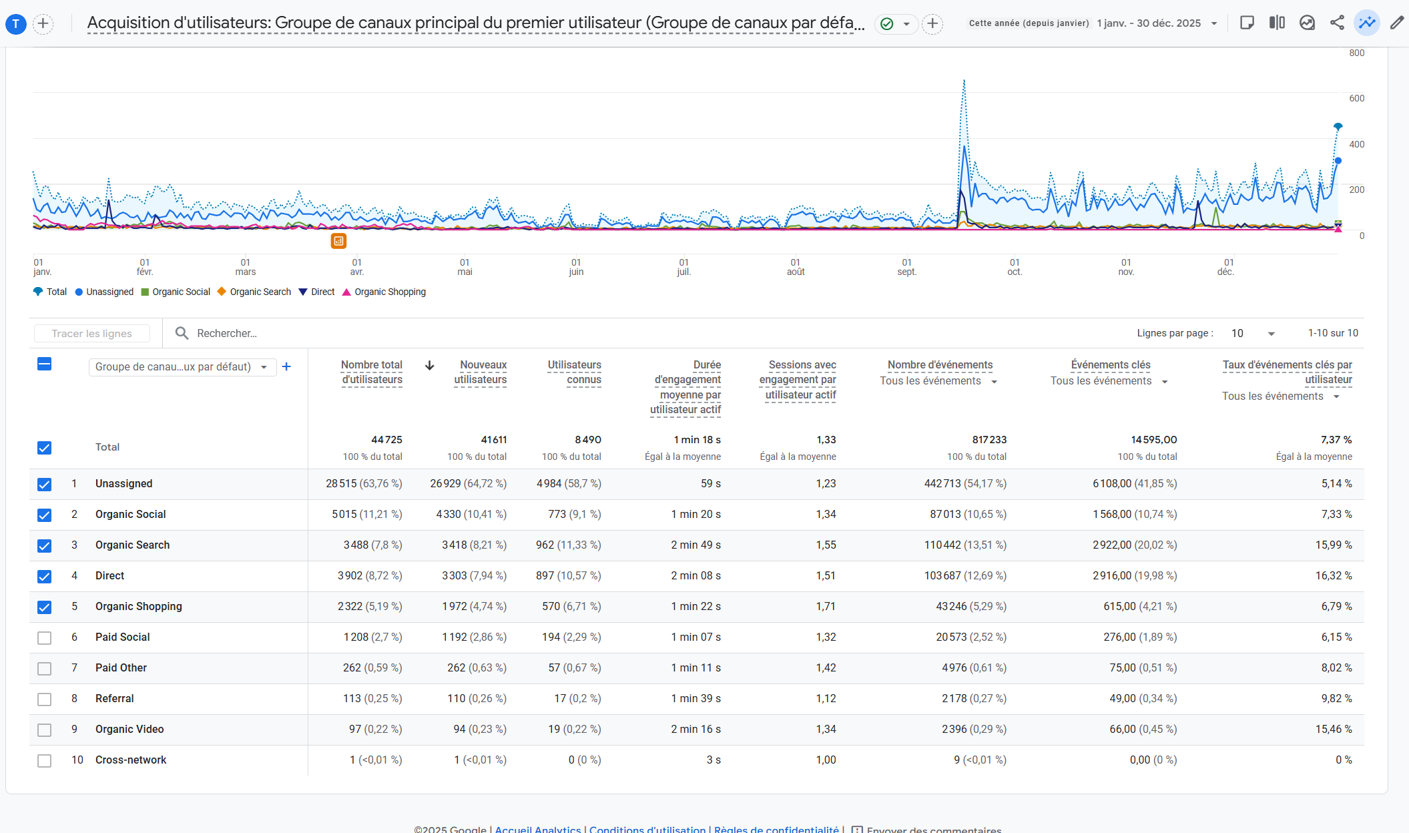Click the Tracer les lignes button
This screenshot has width=1409, height=833.
(x=92, y=333)
